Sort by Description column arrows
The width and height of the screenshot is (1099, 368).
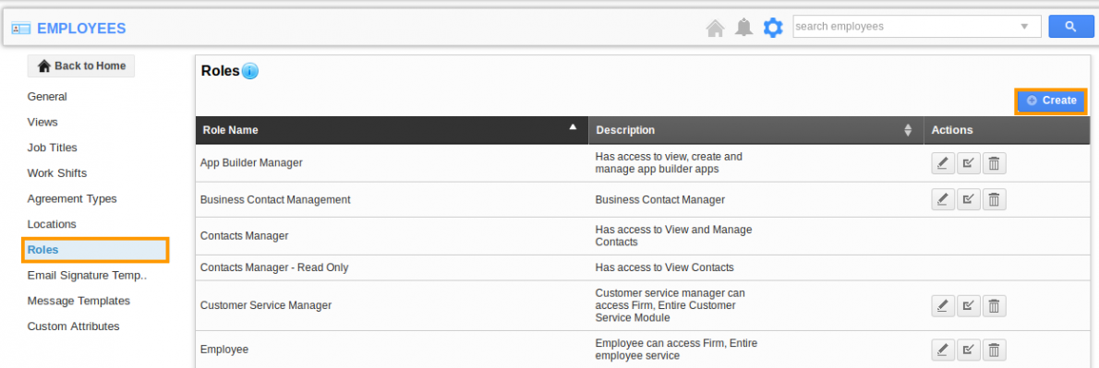pos(908,130)
